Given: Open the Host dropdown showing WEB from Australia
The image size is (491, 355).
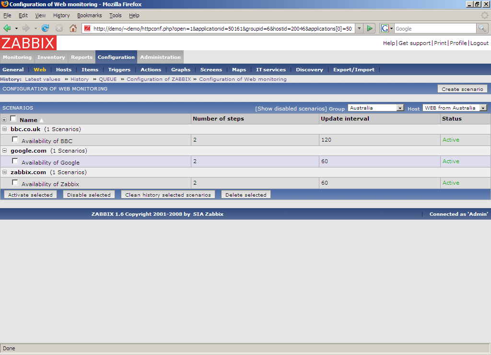Looking at the screenshot, I should pos(455,108).
